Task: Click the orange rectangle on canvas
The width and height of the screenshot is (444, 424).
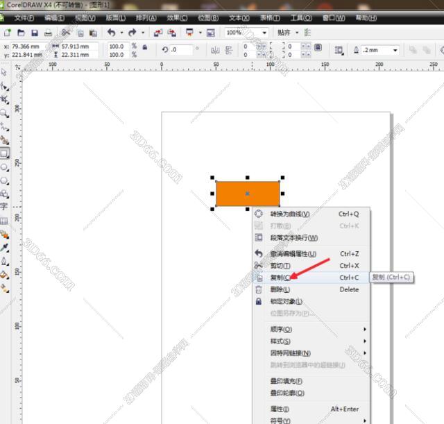Action: [x=236, y=194]
